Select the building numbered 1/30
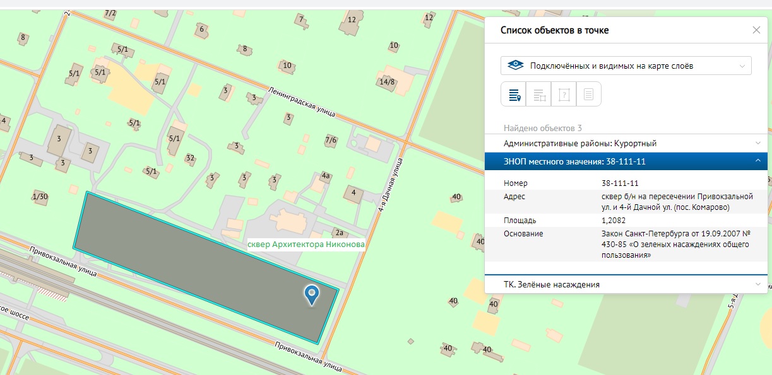 point(40,197)
